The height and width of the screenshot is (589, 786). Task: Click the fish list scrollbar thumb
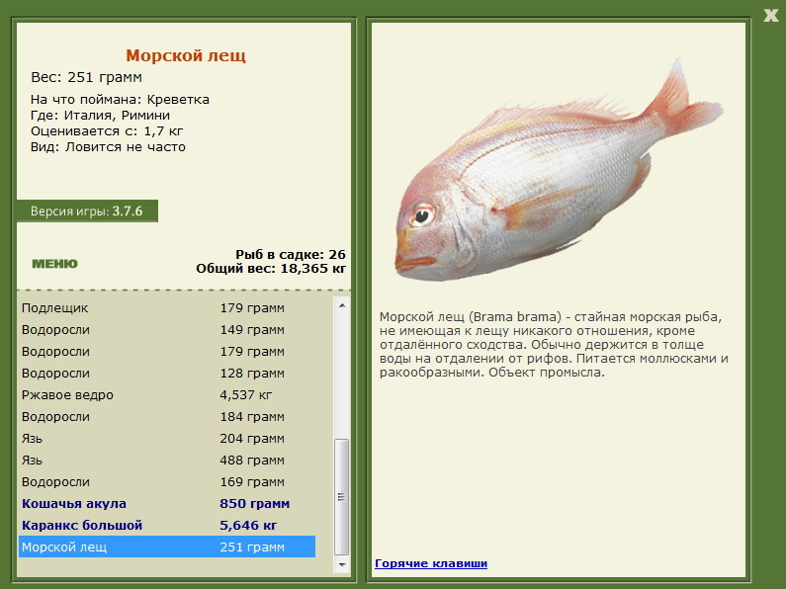tap(342, 497)
